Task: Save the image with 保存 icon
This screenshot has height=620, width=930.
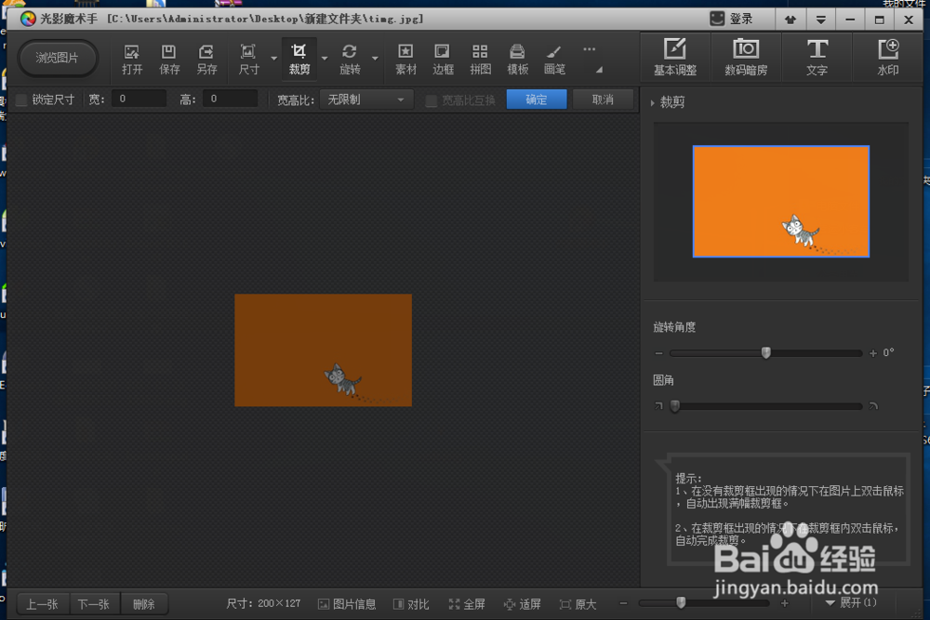Action: pyautogui.click(x=169, y=59)
